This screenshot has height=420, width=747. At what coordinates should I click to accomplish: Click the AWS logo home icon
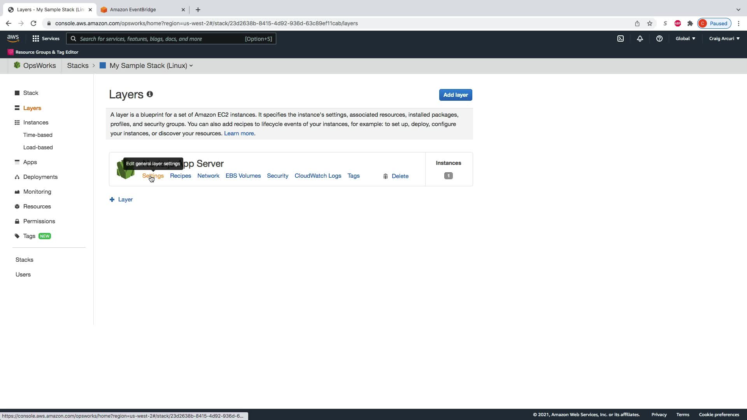pos(13,38)
